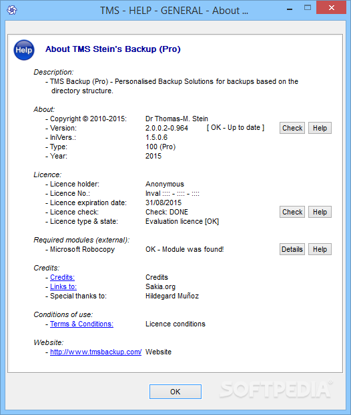Click 'Check: DONE' status text
The image size is (351, 415).
coord(167,212)
